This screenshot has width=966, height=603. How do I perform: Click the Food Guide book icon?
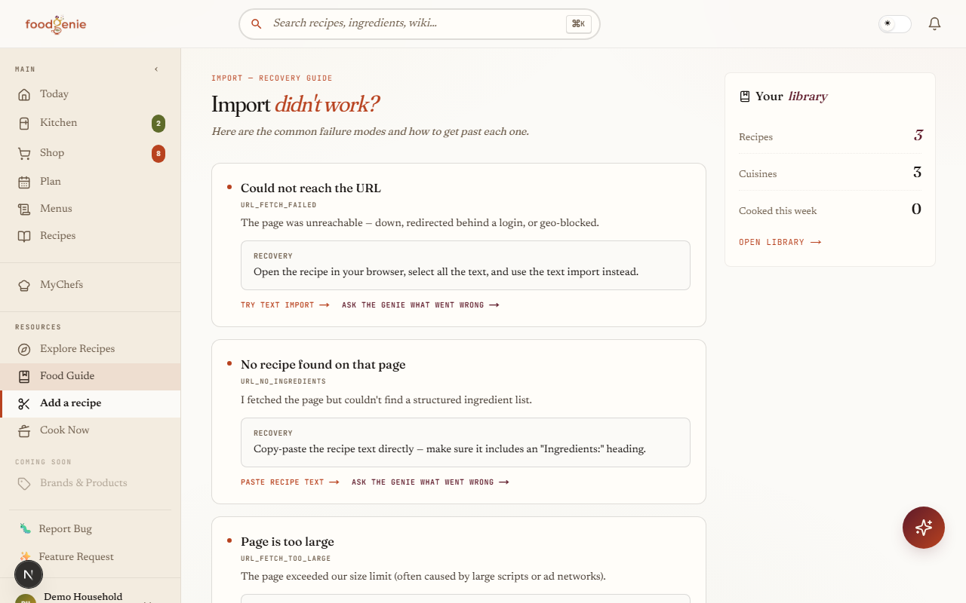[24, 376]
